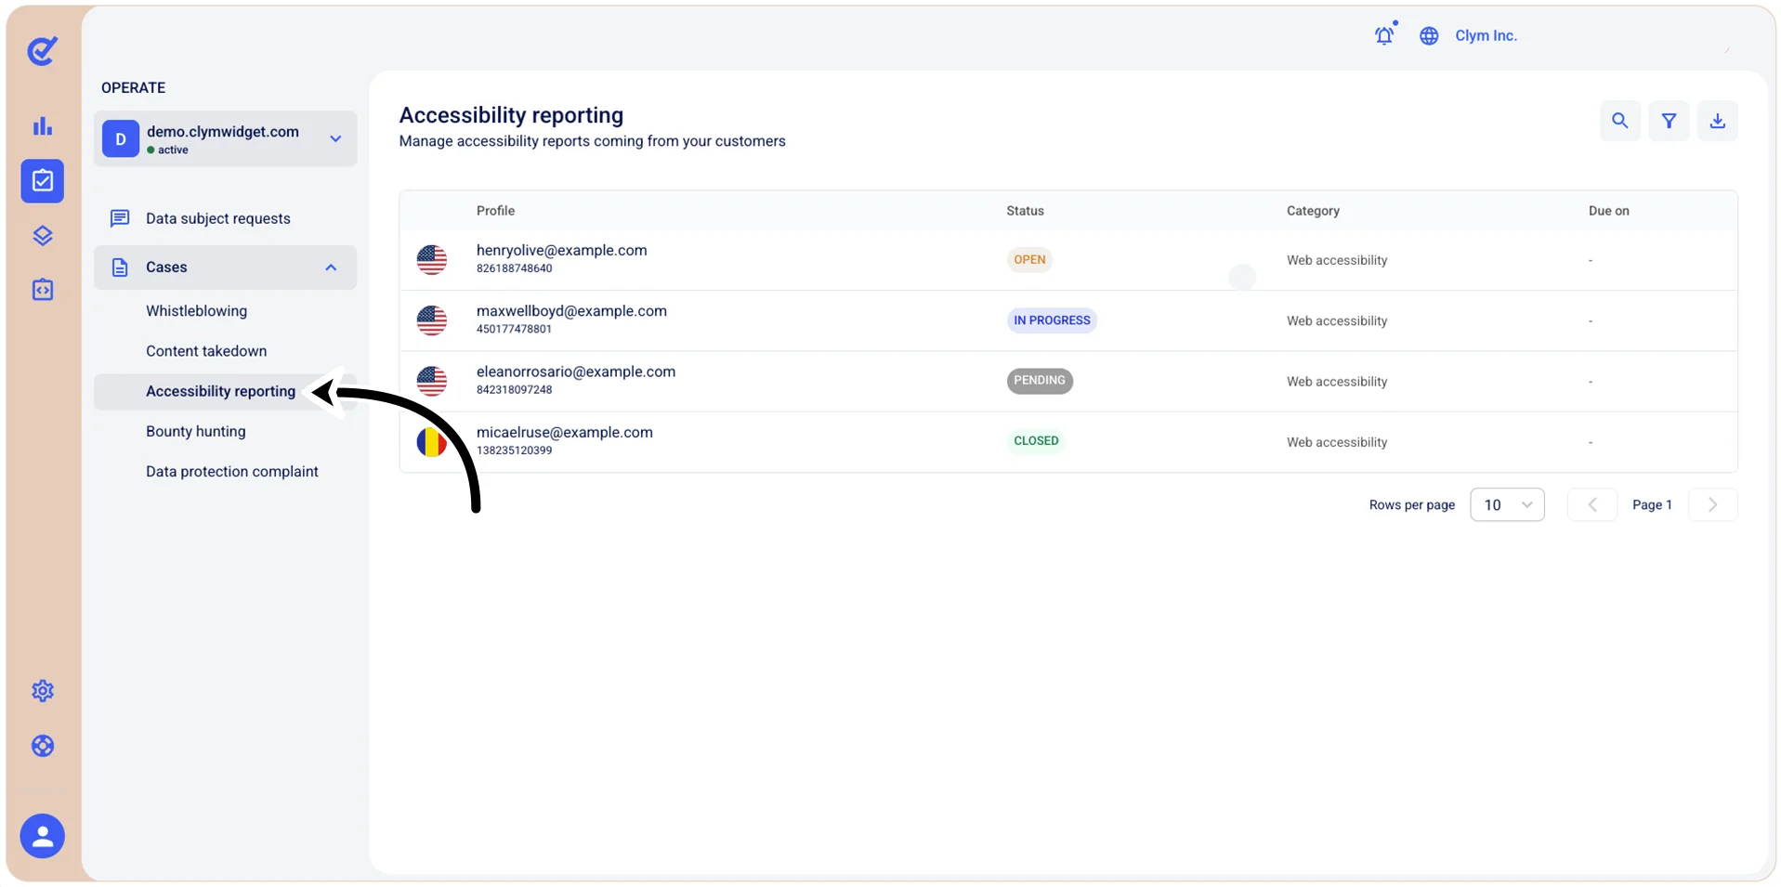
Task: Open the rows per page dropdown
Action: click(1507, 504)
